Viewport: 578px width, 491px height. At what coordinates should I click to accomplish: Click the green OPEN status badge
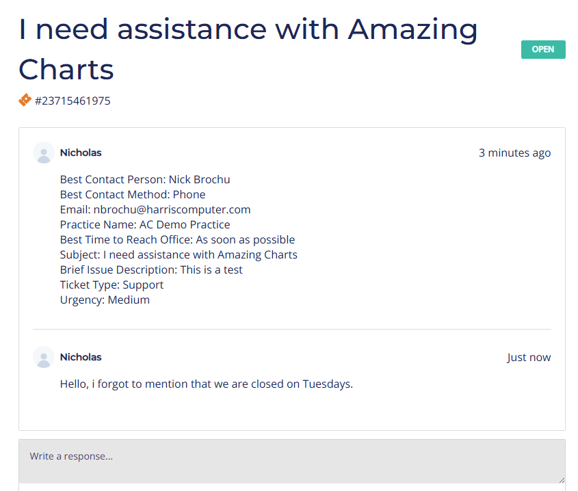coord(543,49)
